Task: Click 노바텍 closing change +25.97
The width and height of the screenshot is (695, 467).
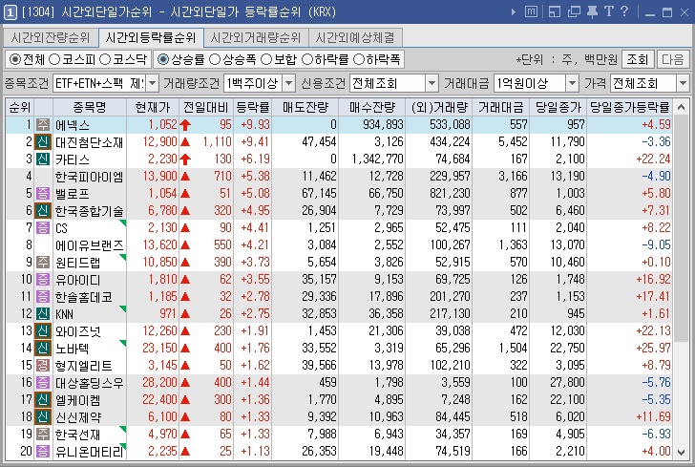Action: (653, 349)
